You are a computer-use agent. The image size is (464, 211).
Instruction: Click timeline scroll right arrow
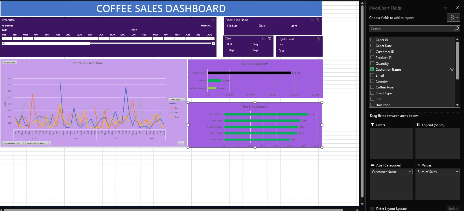pyautogui.click(x=213, y=43)
